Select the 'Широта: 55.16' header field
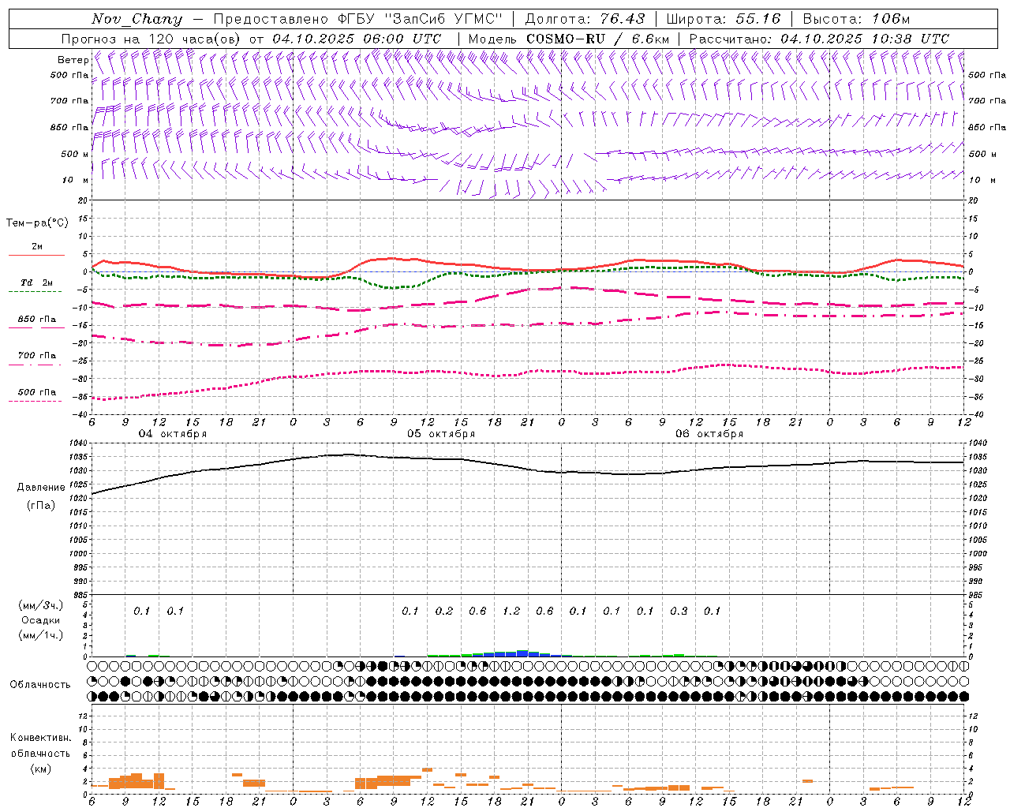The height and width of the screenshot is (808, 1010). [724, 19]
